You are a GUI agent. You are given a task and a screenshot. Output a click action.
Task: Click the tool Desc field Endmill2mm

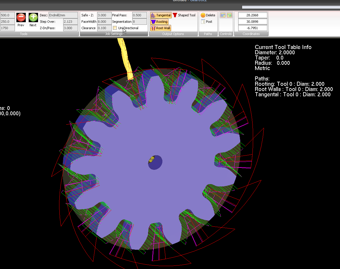point(63,15)
